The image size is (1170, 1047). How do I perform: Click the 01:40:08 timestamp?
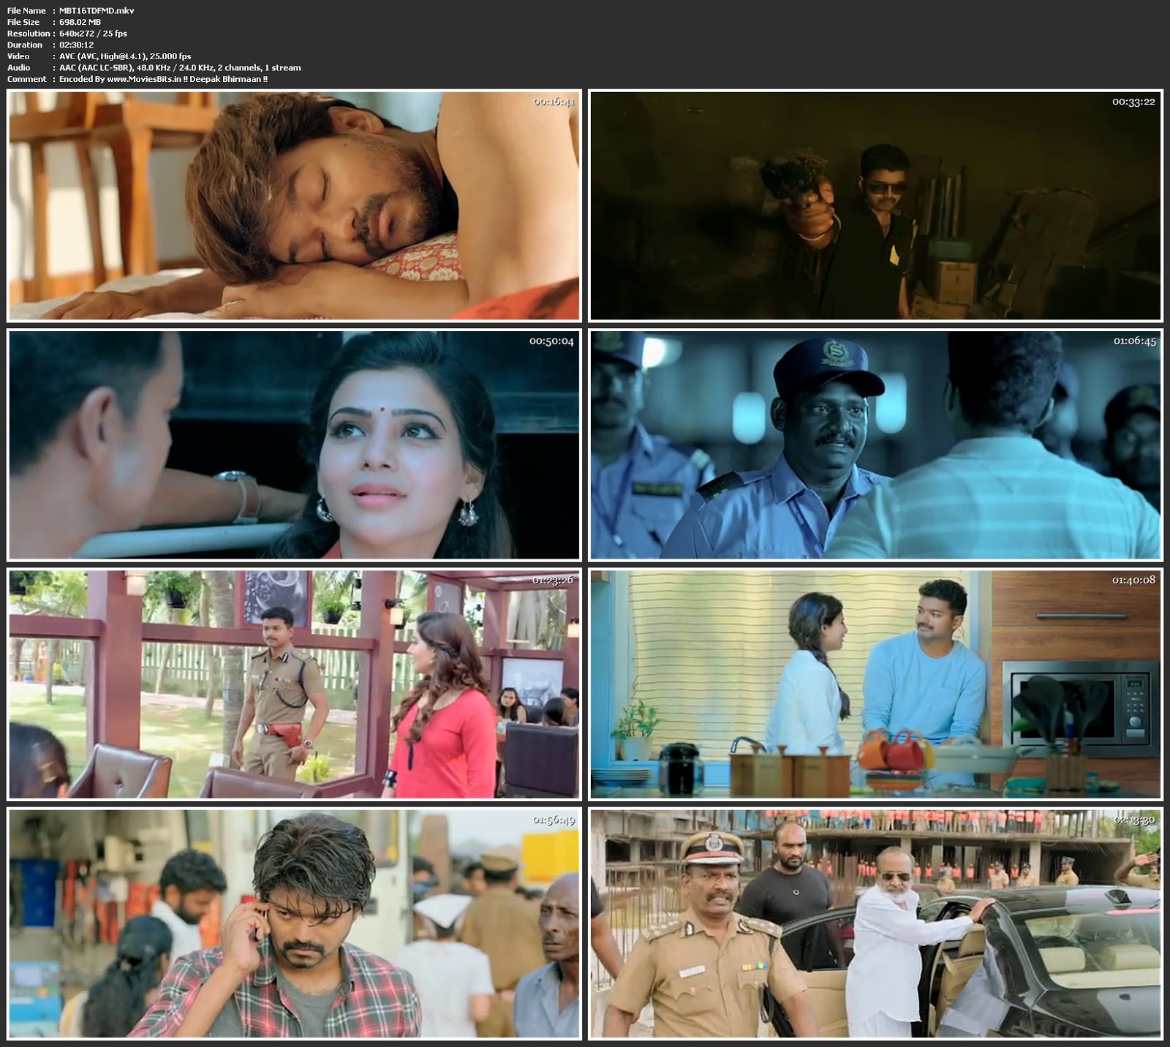[1133, 580]
